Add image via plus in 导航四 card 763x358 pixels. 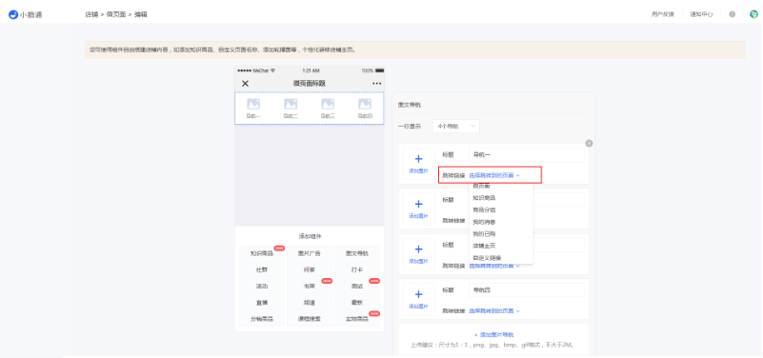pos(418,299)
